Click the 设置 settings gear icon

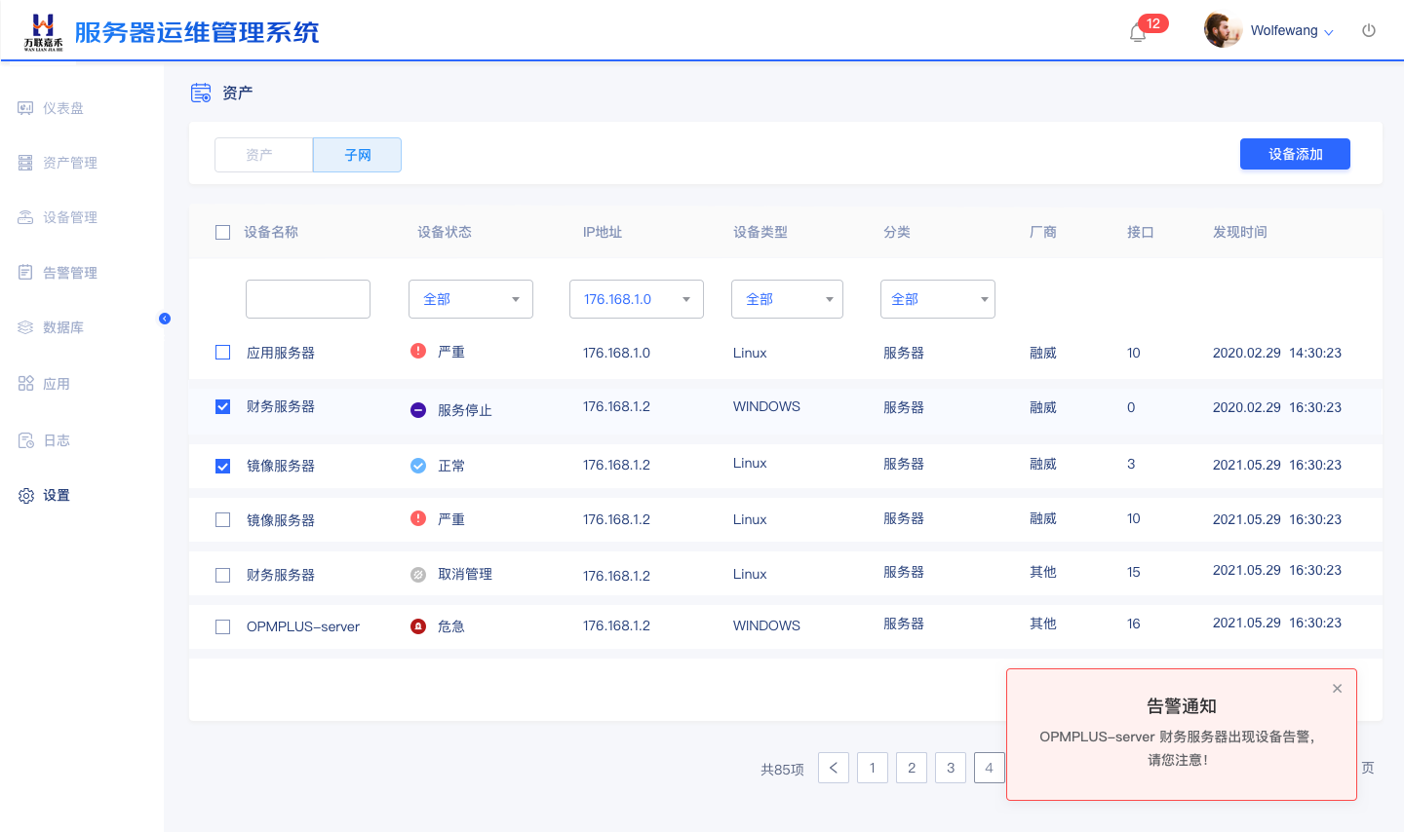point(26,496)
